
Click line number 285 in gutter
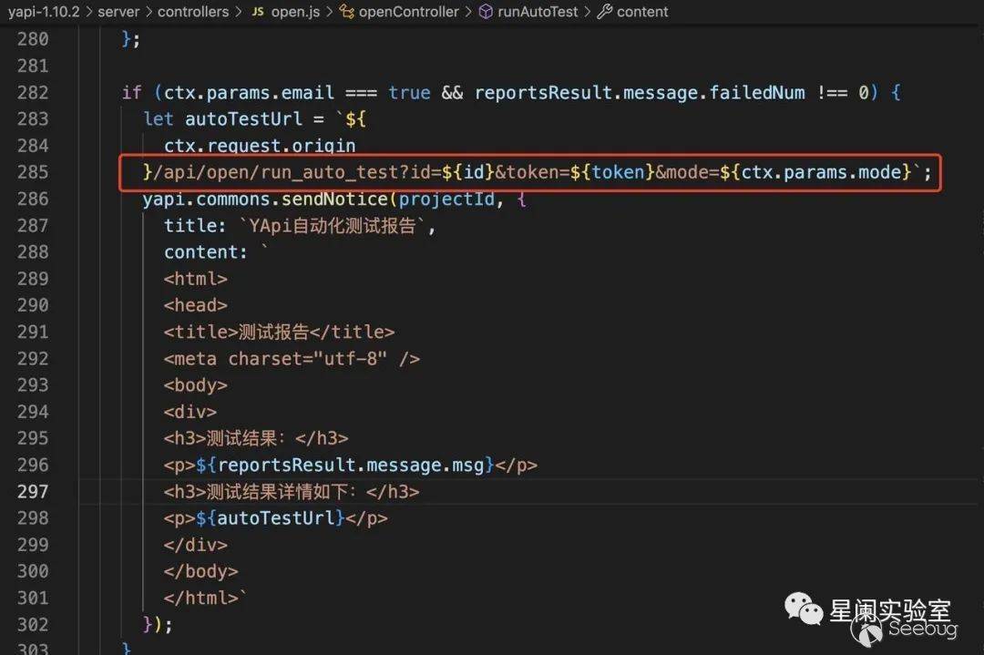pos(33,172)
